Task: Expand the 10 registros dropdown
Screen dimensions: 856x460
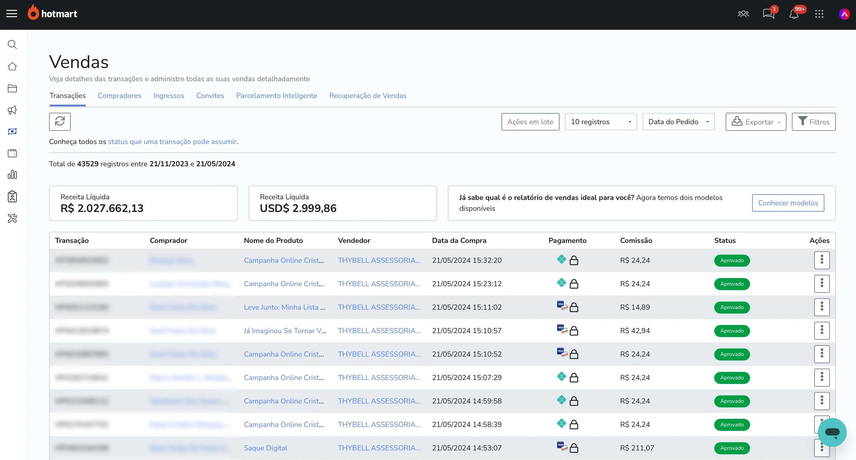Action: [600, 122]
